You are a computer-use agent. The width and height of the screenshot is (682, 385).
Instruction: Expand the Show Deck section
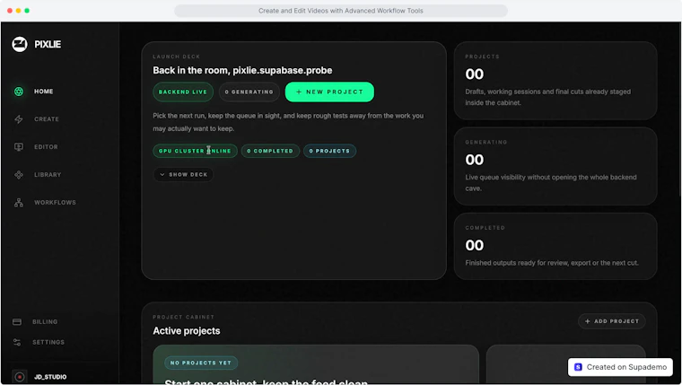point(183,174)
